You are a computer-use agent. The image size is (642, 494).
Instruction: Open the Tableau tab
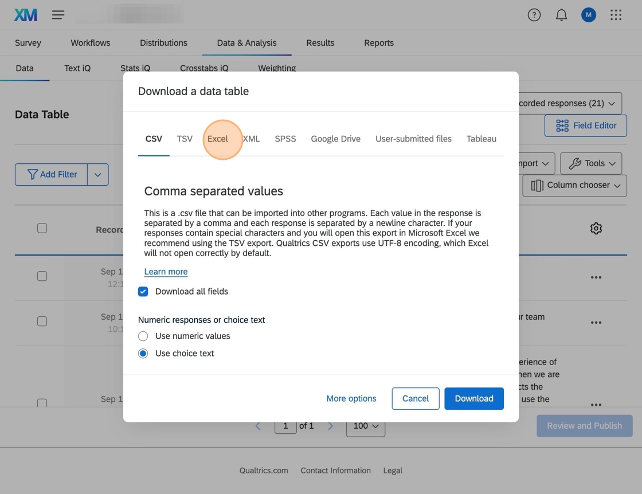[481, 139]
